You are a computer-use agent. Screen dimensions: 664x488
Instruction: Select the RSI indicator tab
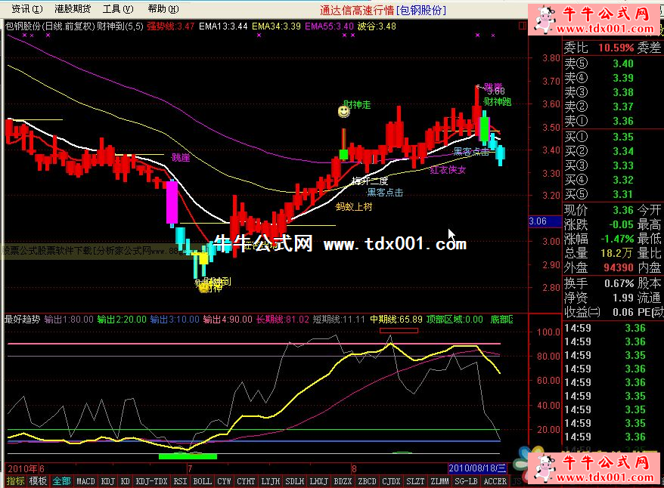tap(181, 481)
